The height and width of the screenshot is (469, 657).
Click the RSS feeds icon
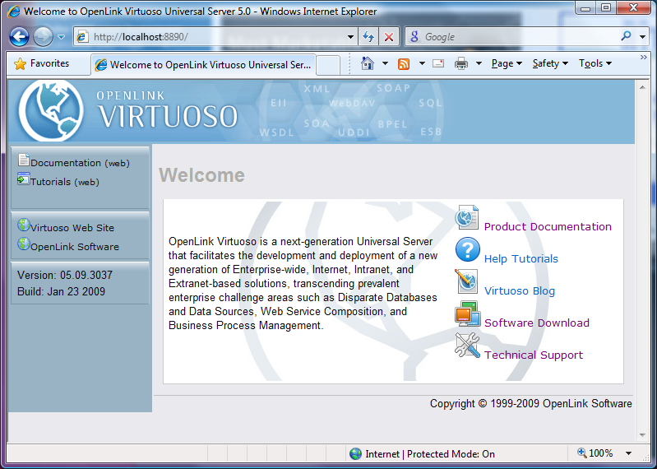click(x=404, y=63)
